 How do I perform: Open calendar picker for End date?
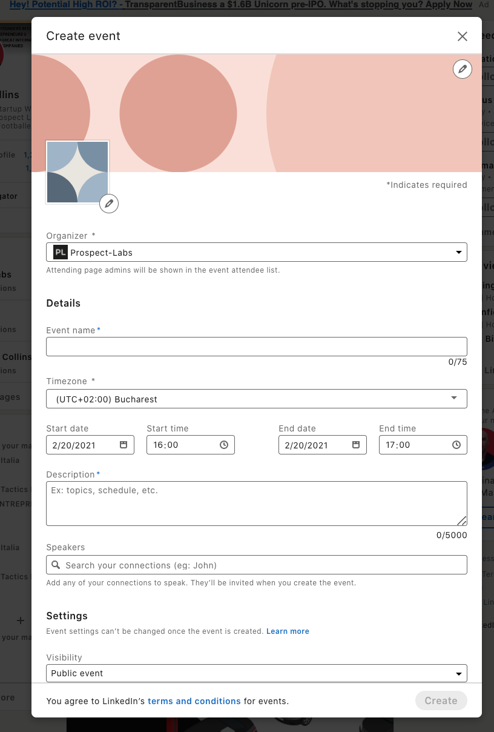pos(356,445)
